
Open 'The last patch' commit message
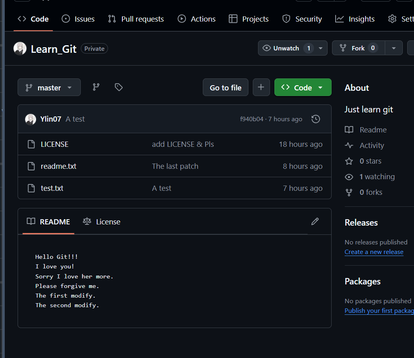tap(175, 166)
